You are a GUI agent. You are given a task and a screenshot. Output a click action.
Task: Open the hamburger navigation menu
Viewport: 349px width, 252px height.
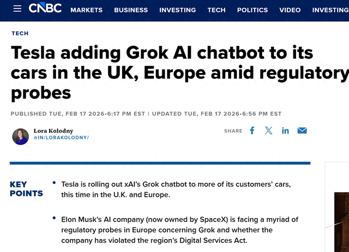coord(17,9)
